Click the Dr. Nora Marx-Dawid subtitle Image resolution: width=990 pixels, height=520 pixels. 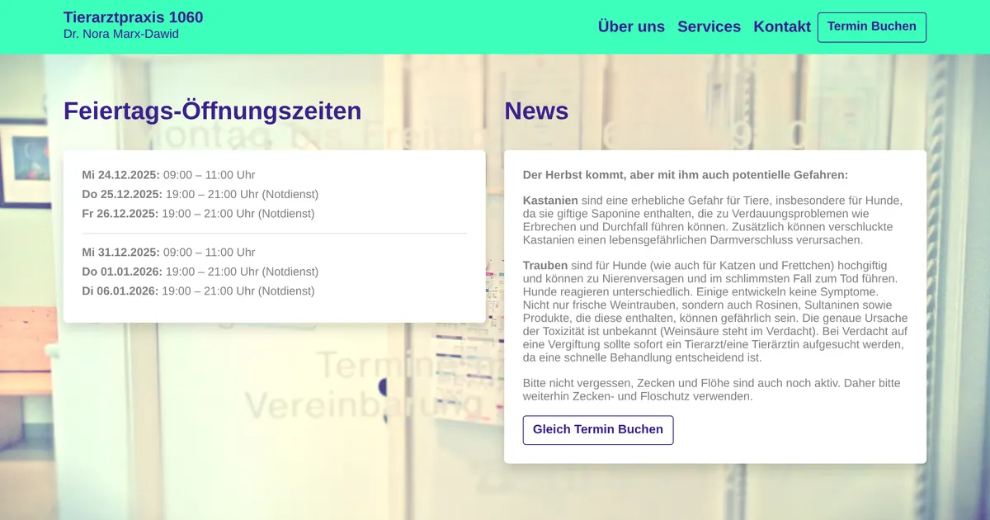pyautogui.click(x=120, y=34)
